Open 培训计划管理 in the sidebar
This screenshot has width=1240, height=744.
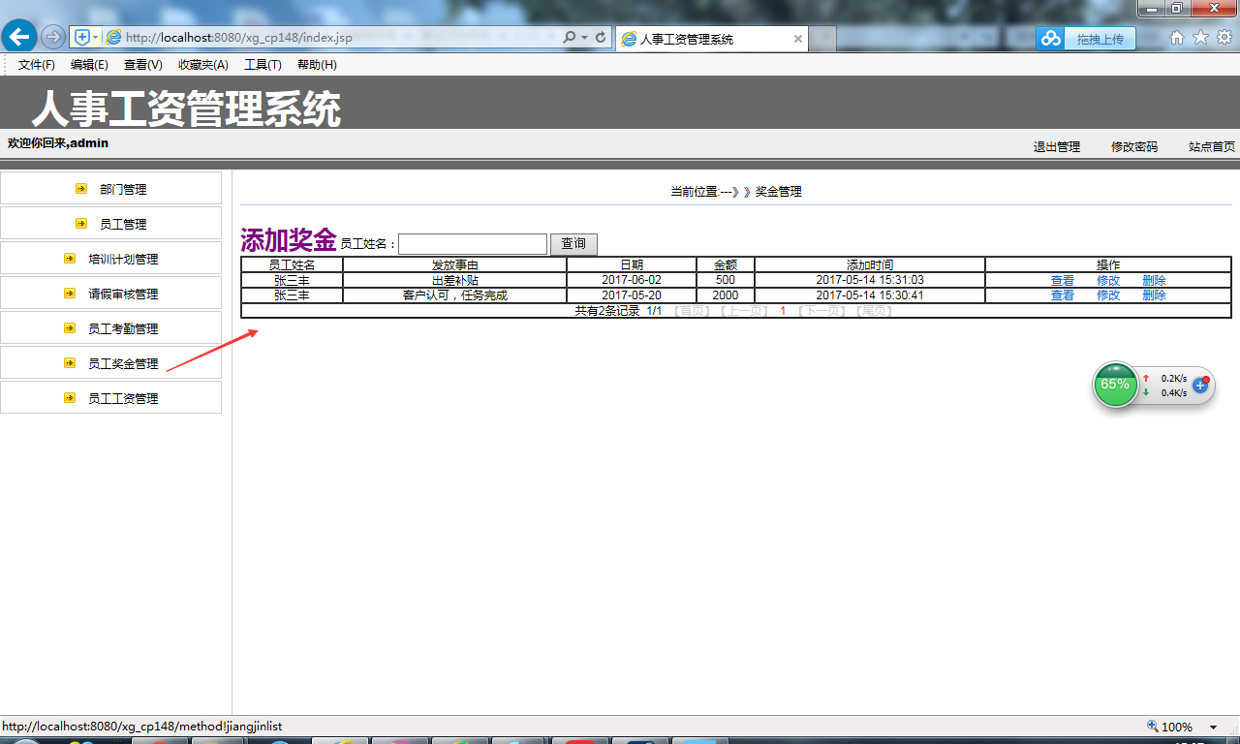tap(123, 260)
